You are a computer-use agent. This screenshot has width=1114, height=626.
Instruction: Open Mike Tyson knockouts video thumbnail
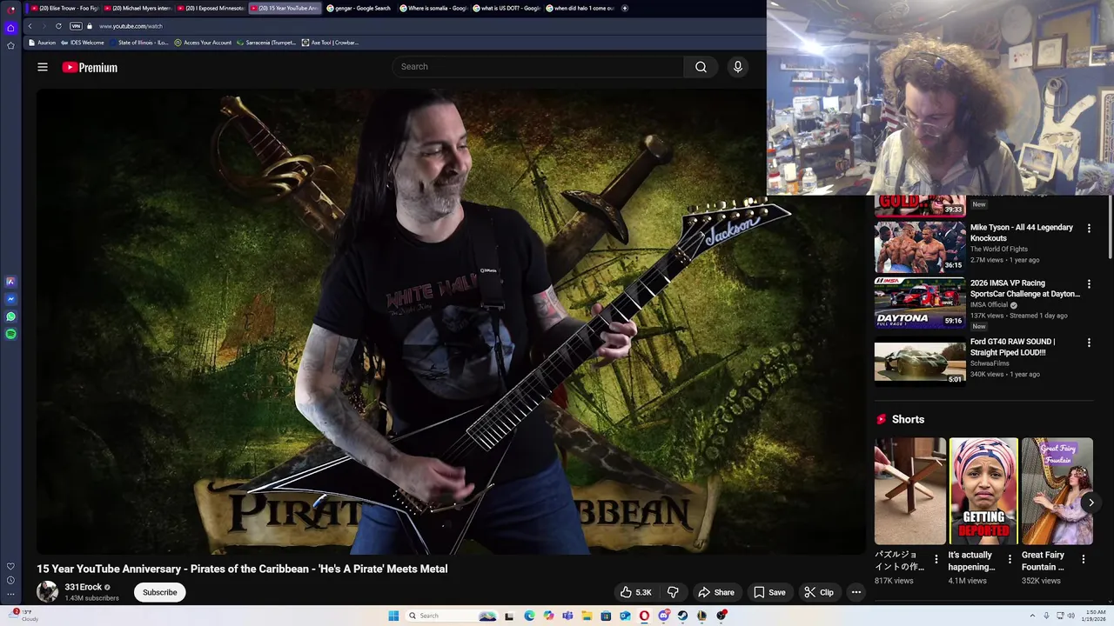pos(920,247)
